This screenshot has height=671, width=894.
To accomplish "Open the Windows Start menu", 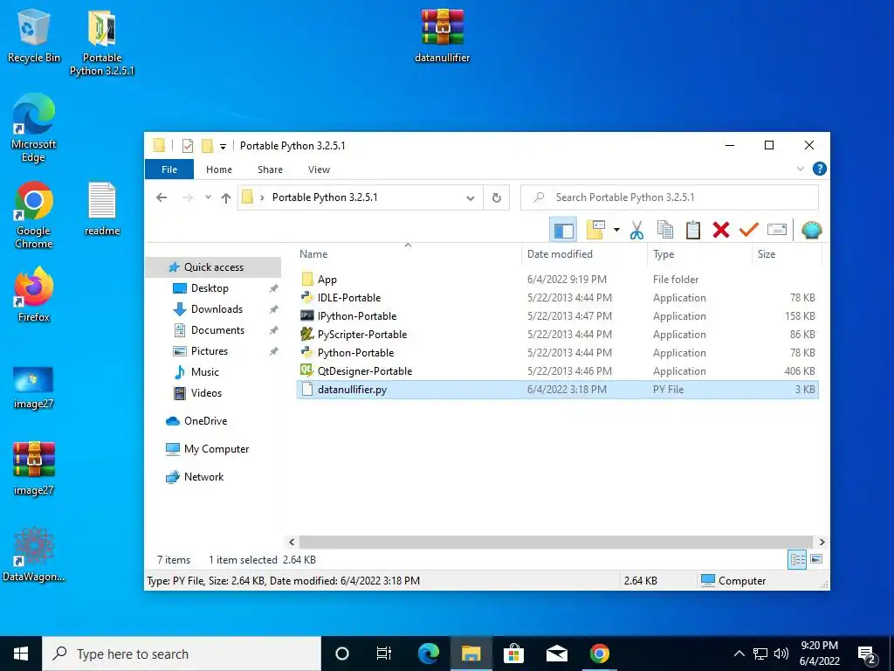I will pos(21,654).
